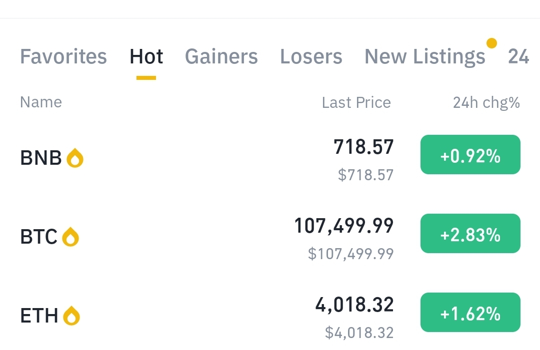Sort by the Last Price column header
The image size is (540, 350).
356,103
